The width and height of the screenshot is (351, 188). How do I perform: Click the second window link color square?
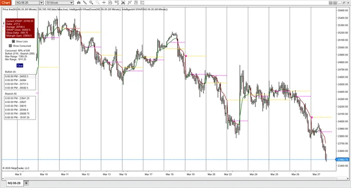[x=335, y=3]
